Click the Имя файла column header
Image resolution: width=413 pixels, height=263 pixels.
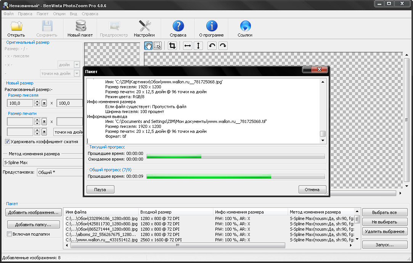point(101,212)
